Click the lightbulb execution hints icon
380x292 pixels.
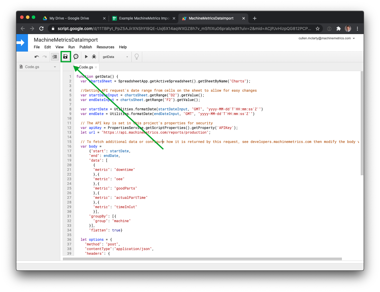click(x=137, y=56)
